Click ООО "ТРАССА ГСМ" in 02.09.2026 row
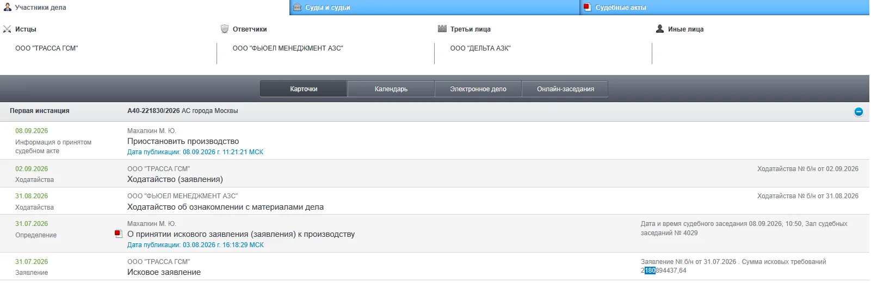This screenshot has height=283, width=871. (159, 169)
